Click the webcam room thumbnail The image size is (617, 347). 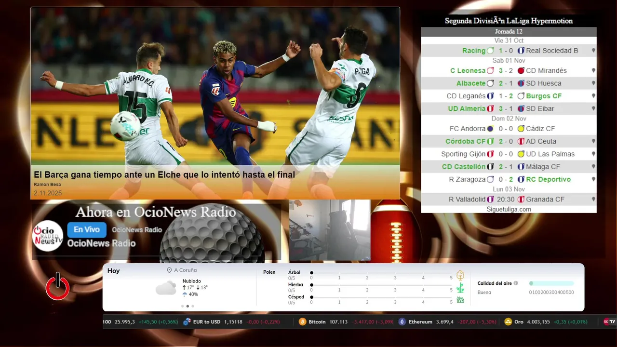[330, 230]
